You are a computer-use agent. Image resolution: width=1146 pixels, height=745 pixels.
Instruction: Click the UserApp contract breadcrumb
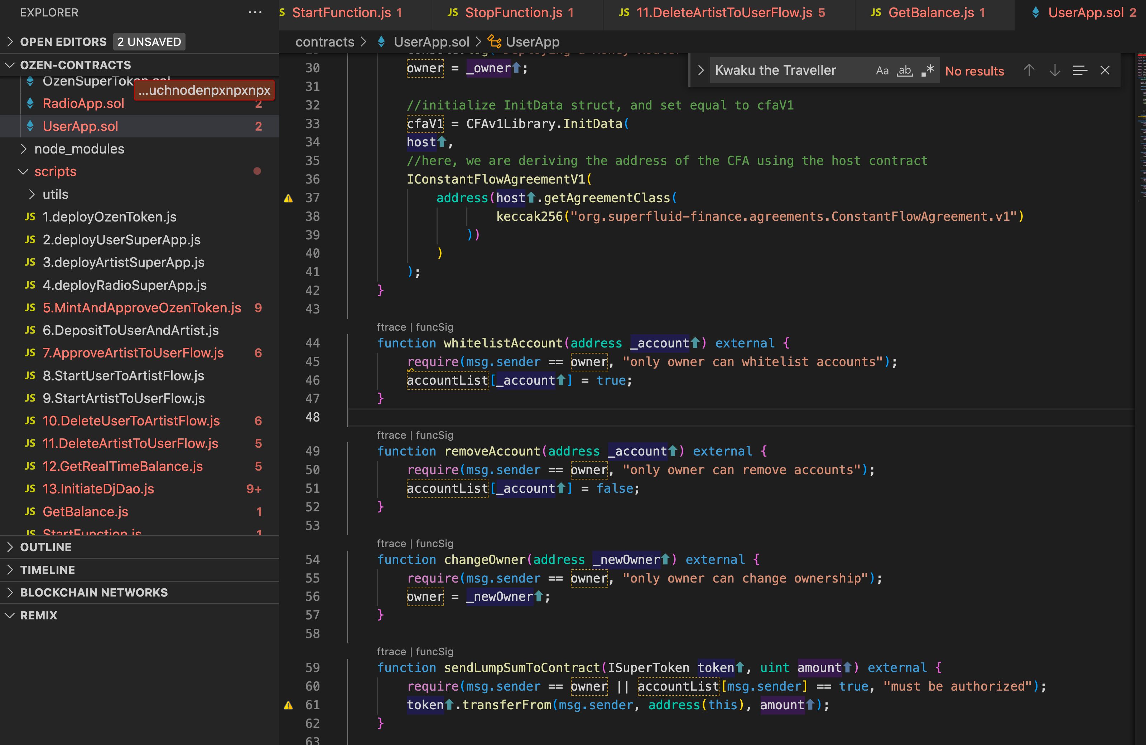point(532,42)
